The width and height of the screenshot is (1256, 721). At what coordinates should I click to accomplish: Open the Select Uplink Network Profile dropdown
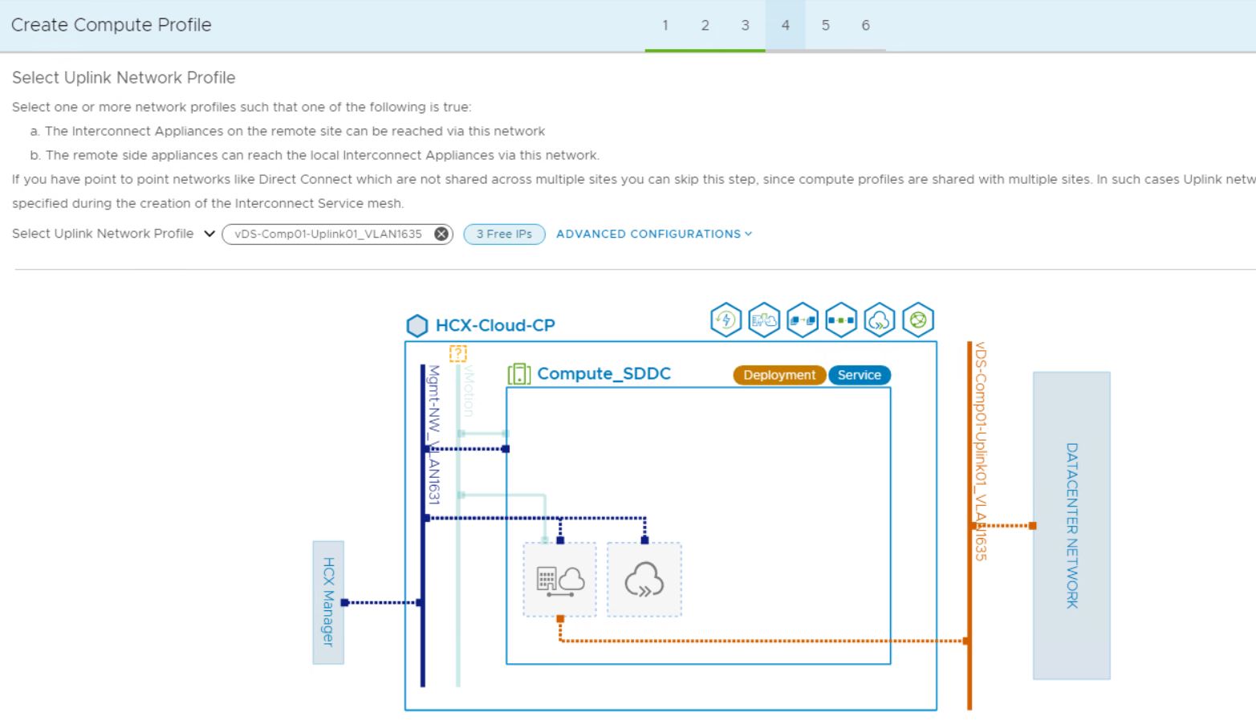pos(209,234)
